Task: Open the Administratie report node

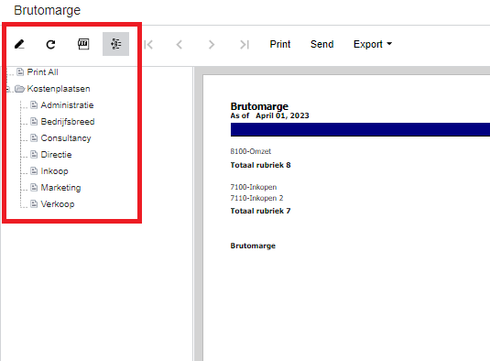Action: (x=67, y=105)
